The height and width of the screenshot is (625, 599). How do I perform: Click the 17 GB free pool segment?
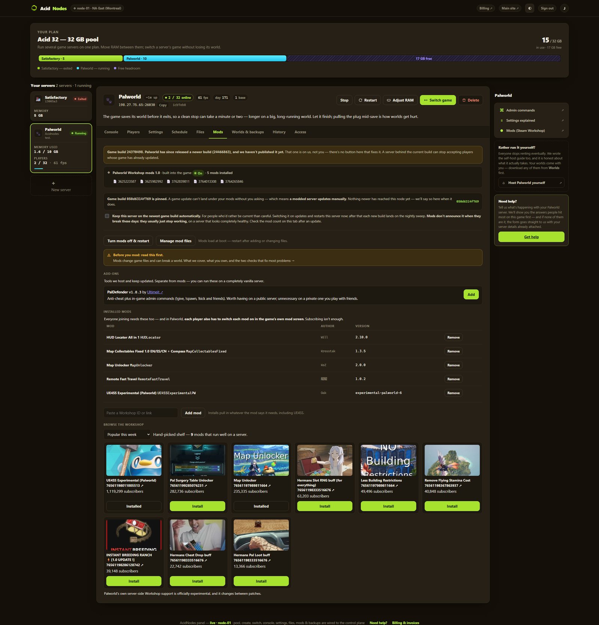(424, 59)
